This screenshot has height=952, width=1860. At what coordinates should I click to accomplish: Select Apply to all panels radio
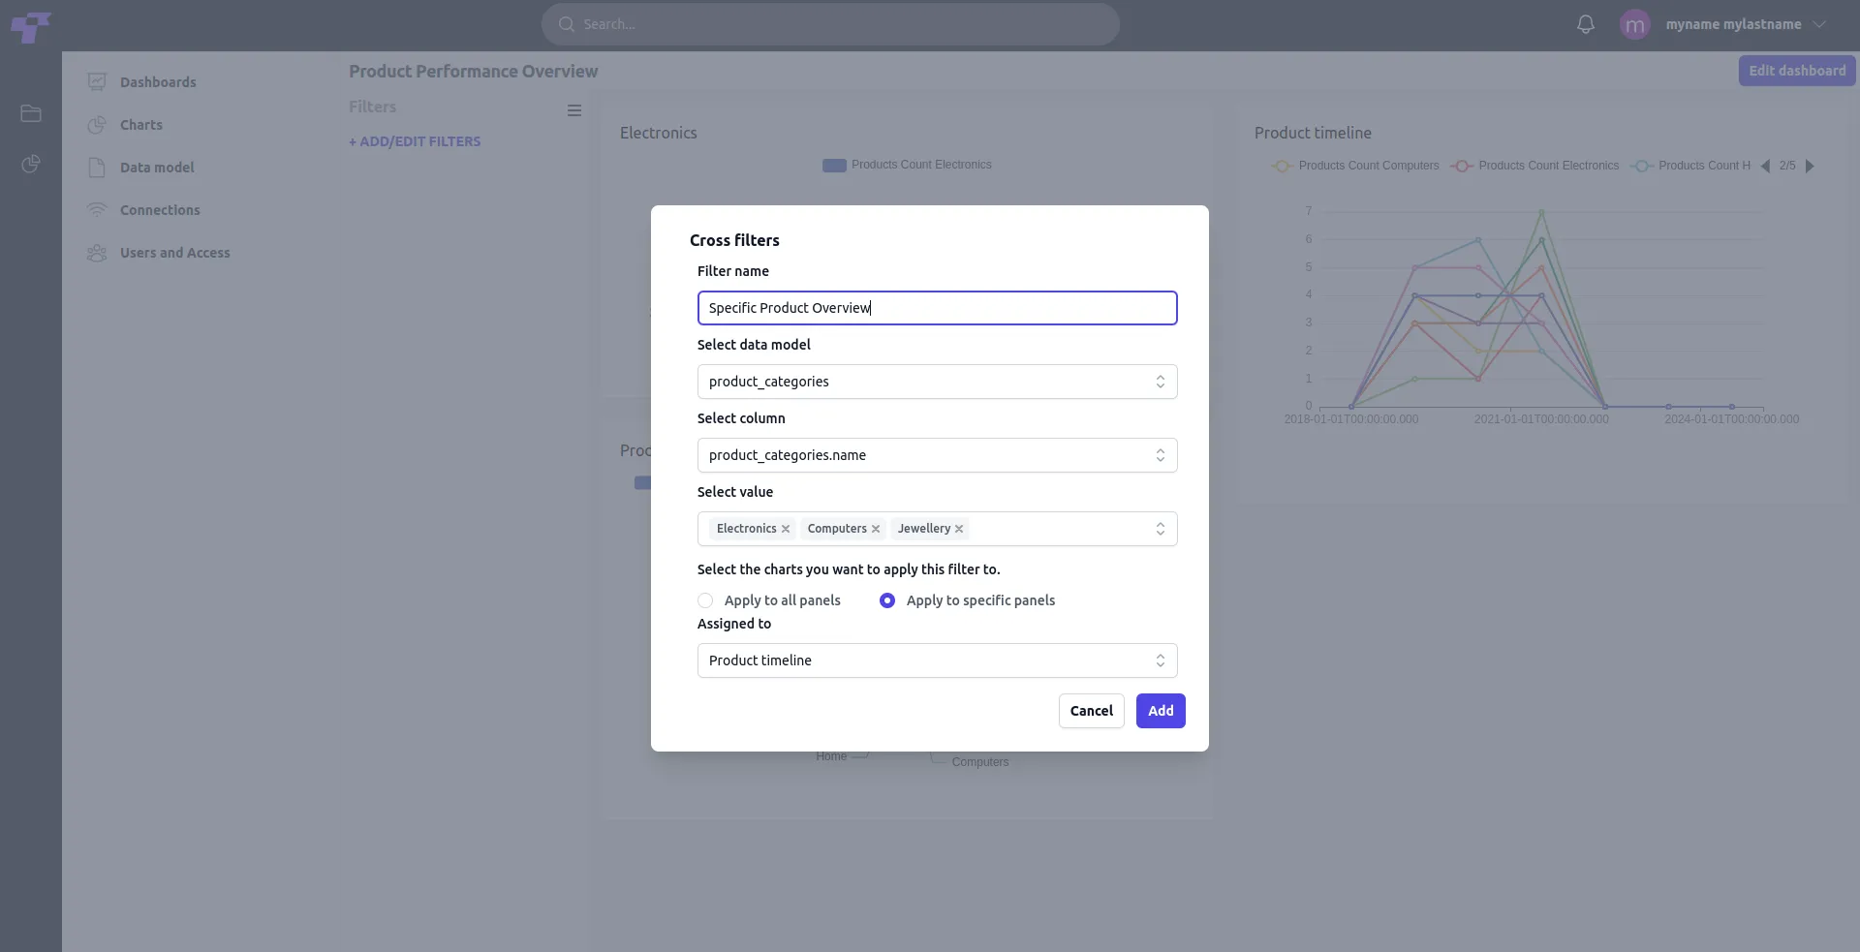[705, 600]
